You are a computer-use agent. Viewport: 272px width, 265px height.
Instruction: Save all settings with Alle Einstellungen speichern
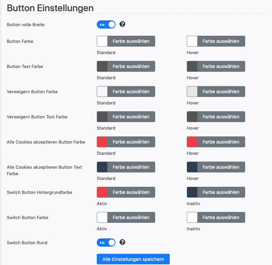133,259
